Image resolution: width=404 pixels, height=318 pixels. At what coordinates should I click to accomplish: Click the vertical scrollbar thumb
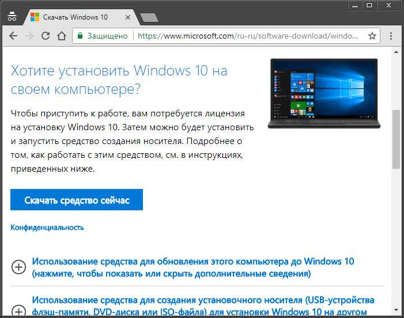click(x=396, y=139)
